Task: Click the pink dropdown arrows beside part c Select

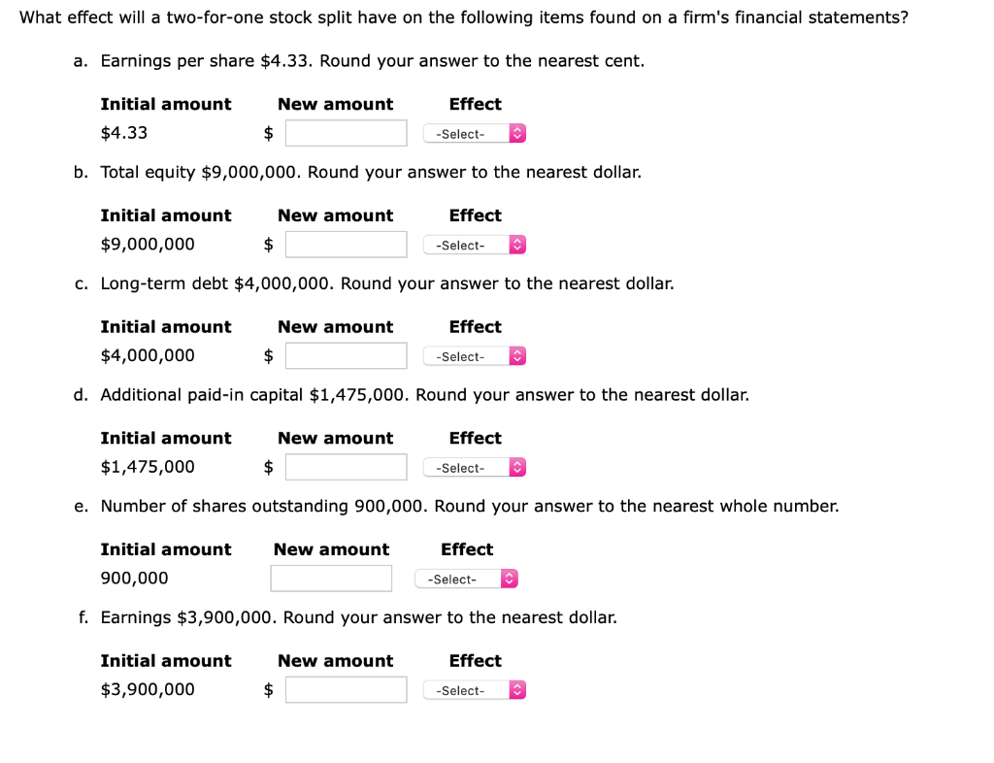Action: click(x=517, y=355)
